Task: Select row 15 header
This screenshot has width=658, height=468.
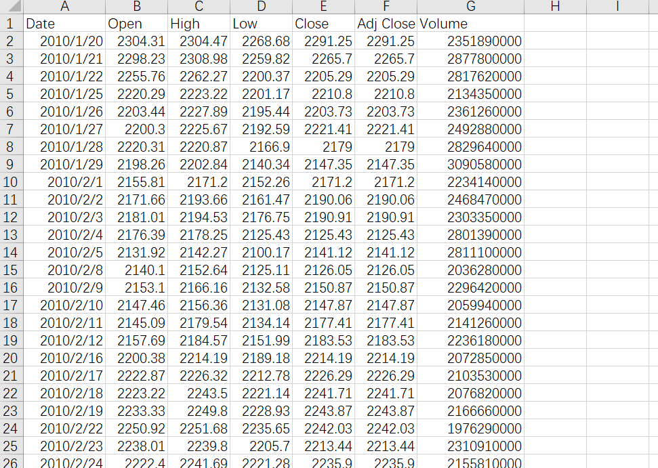Action: pos(12,270)
